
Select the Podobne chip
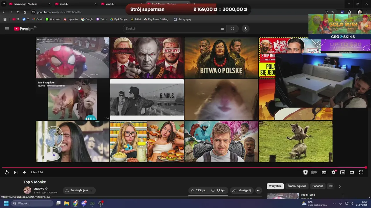click(x=318, y=186)
